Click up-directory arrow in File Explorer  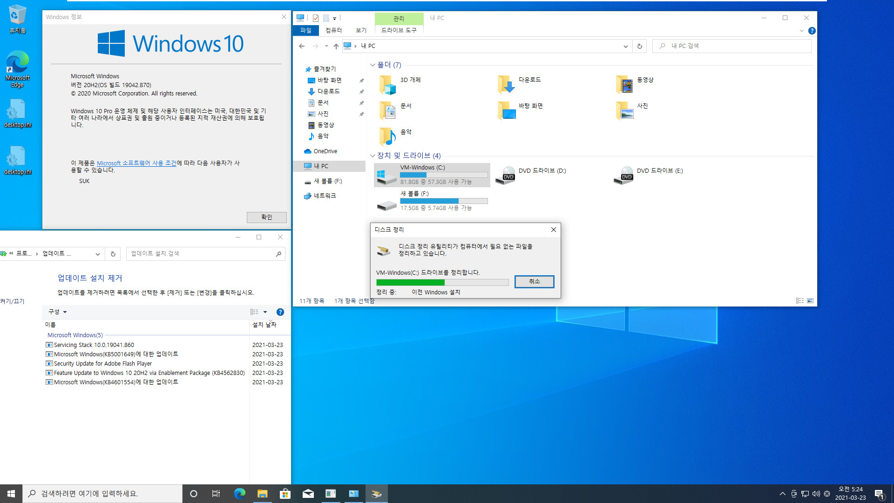(336, 46)
